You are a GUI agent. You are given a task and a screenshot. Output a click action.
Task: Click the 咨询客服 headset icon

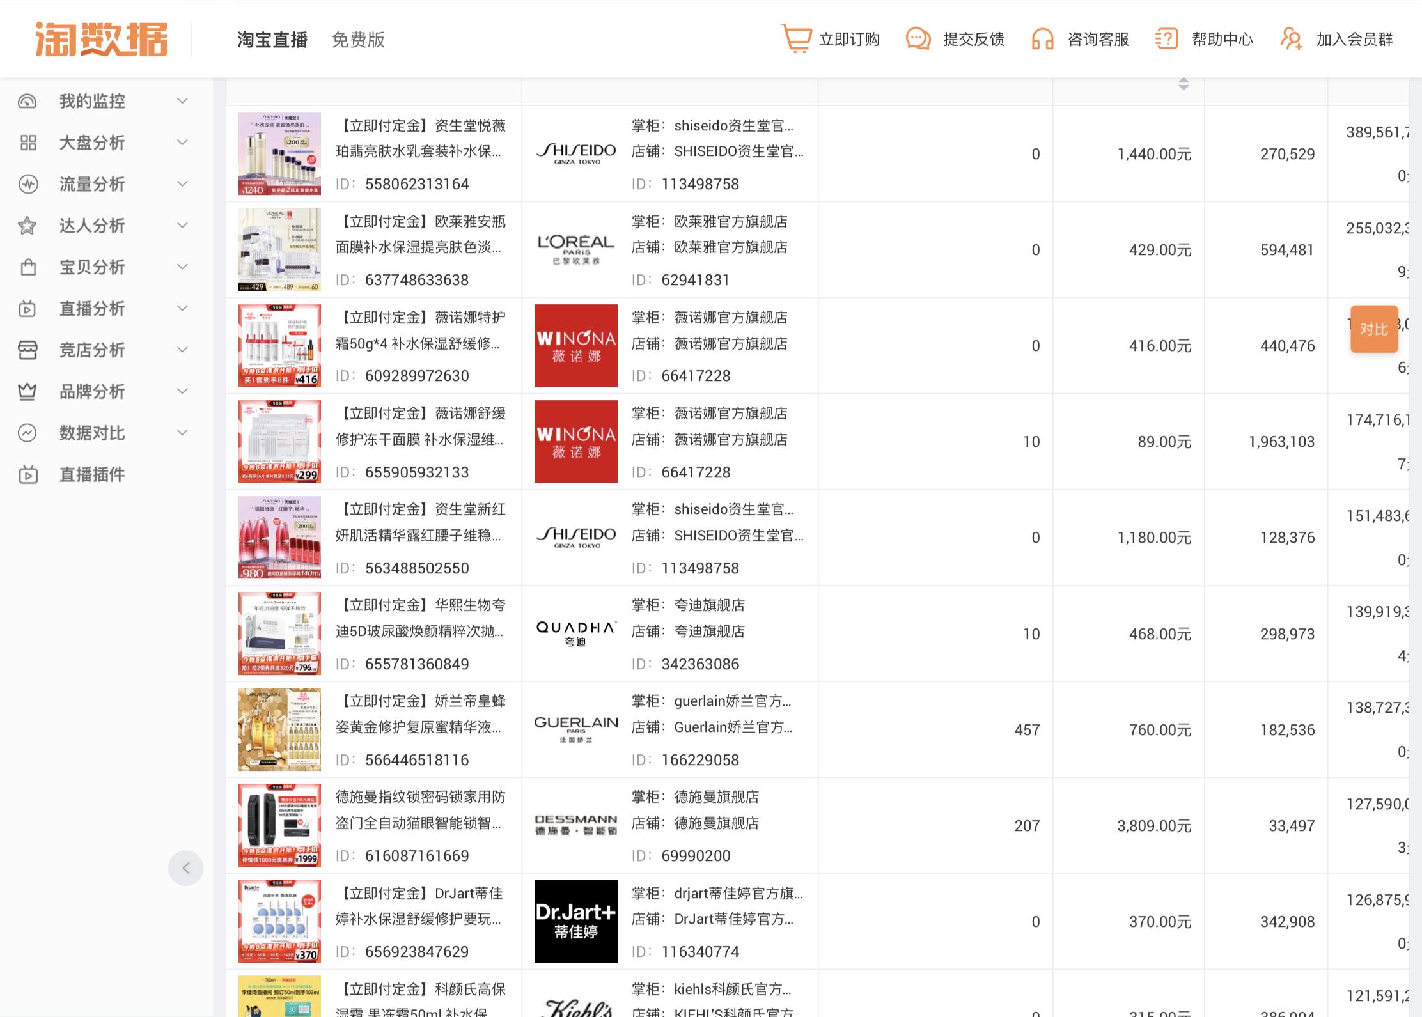click(1042, 39)
